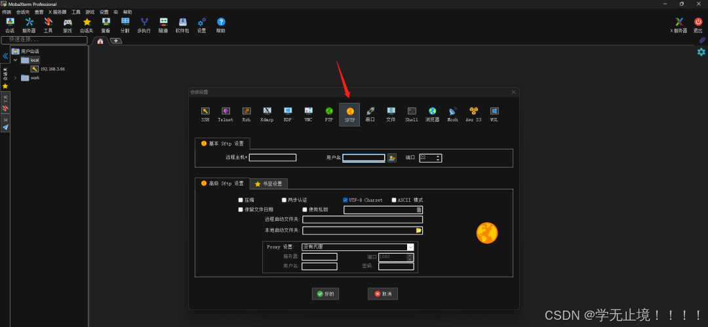The height and width of the screenshot is (327, 708).
Task: Enable the ASCII 模式 checkbox
Action: coord(394,200)
